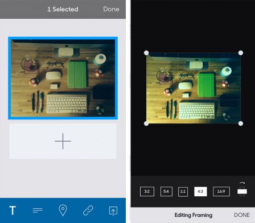Tap the chain link icon
Image resolution: width=255 pixels, height=223 pixels.
coord(88,210)
